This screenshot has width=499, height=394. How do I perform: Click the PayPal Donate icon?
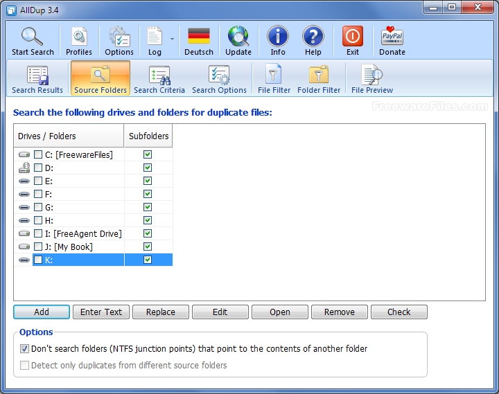392,36
